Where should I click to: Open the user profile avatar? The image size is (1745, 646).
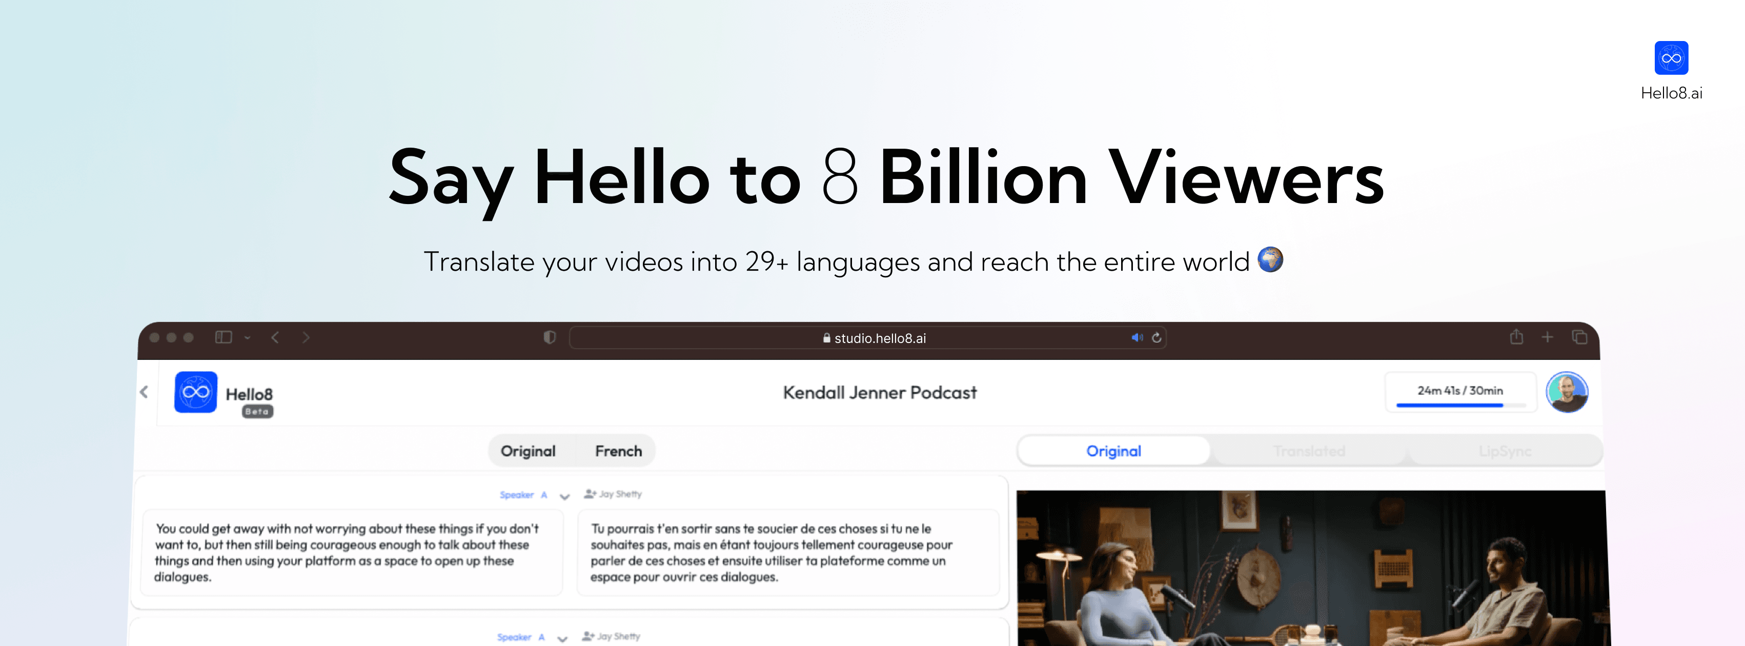click(1566, 392)
